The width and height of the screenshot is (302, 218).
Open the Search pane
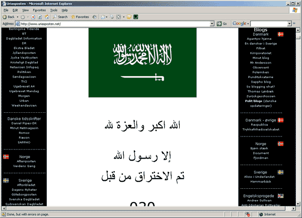[60, 17]
